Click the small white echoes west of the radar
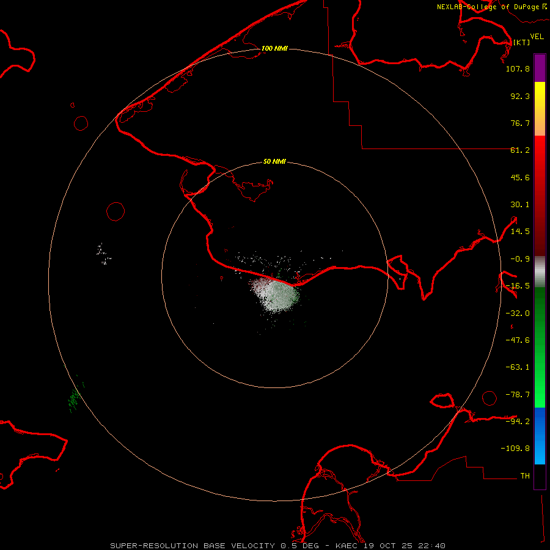 pyautogui.click(x=103, y=254)
